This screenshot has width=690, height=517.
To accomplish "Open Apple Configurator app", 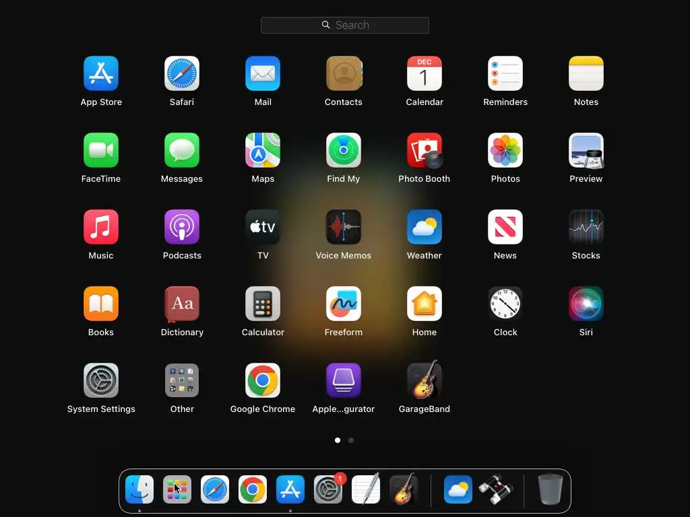I will (x=344, y=380).
